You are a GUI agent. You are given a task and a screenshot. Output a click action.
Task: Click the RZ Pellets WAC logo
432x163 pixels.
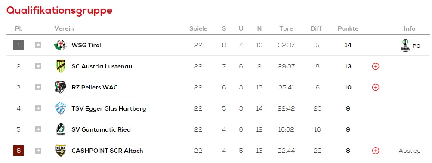60,87
